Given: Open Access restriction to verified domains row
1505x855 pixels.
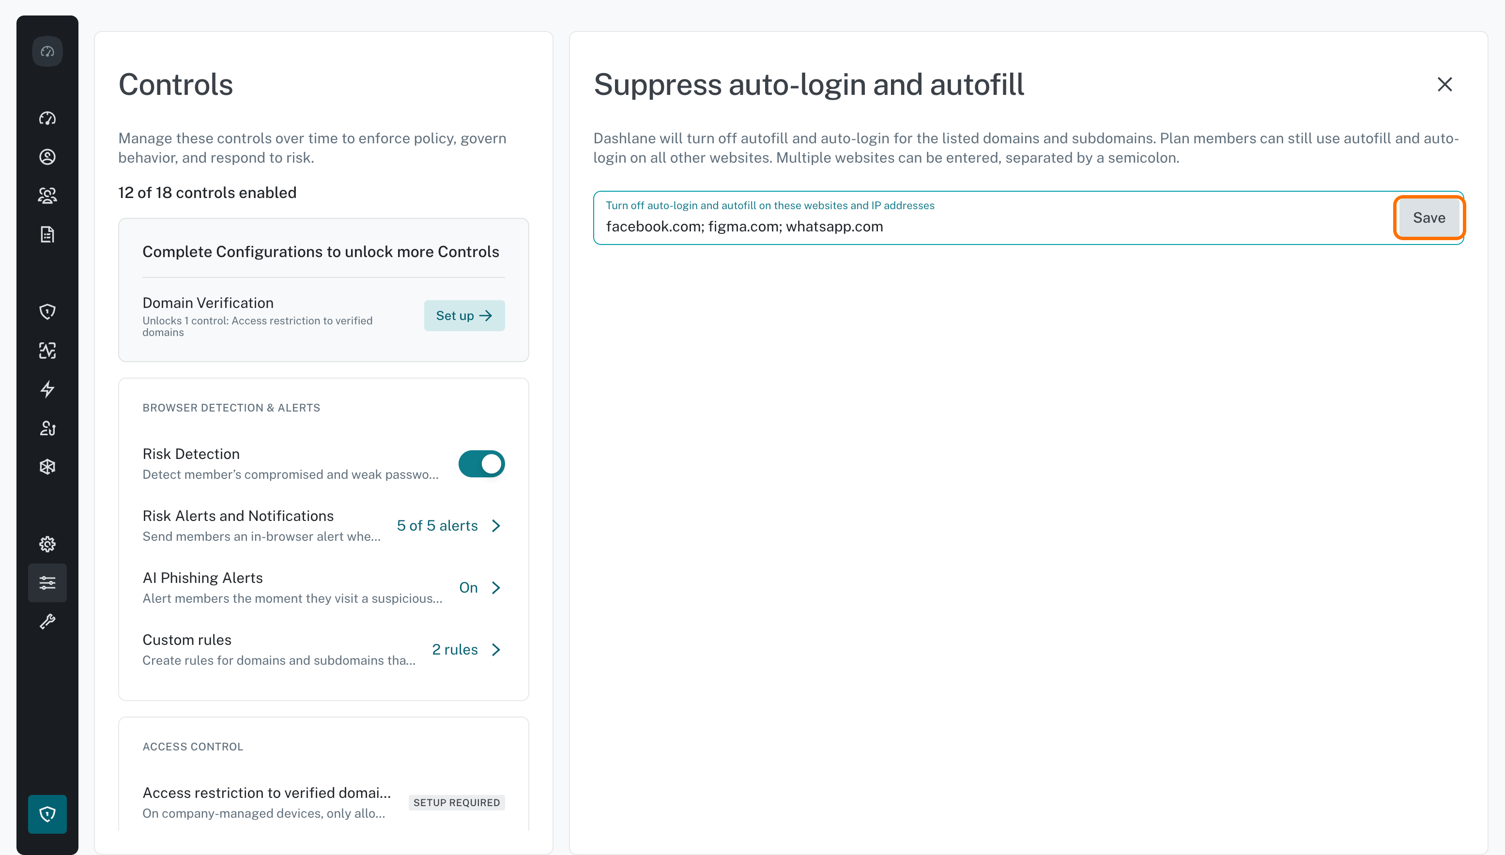Looking at the screenshot, I should pos(323,803).
